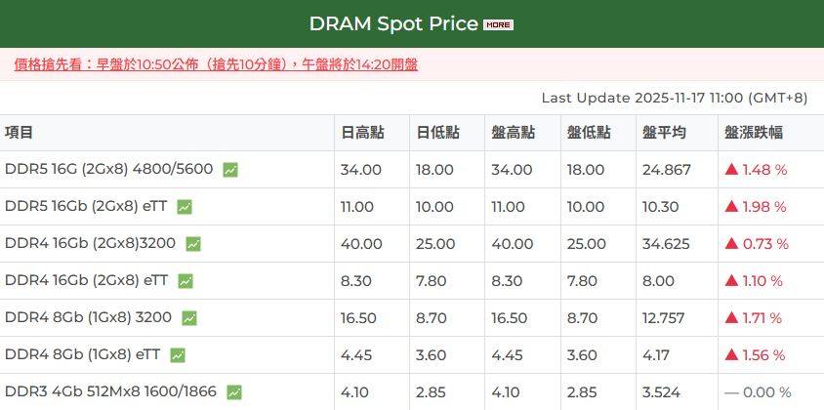
Task: Click the 日低點 column header
Action: 437,133
